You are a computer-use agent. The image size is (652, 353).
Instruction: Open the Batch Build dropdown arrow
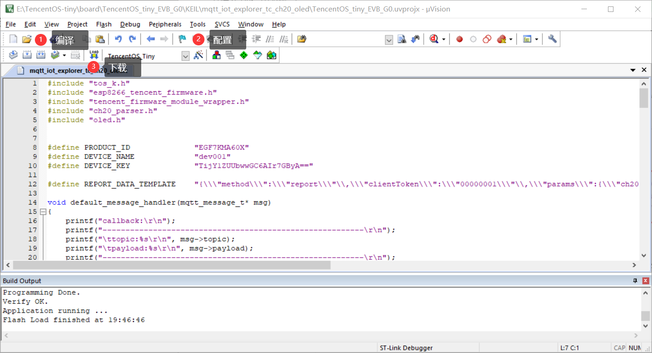[x=64, y=55]
